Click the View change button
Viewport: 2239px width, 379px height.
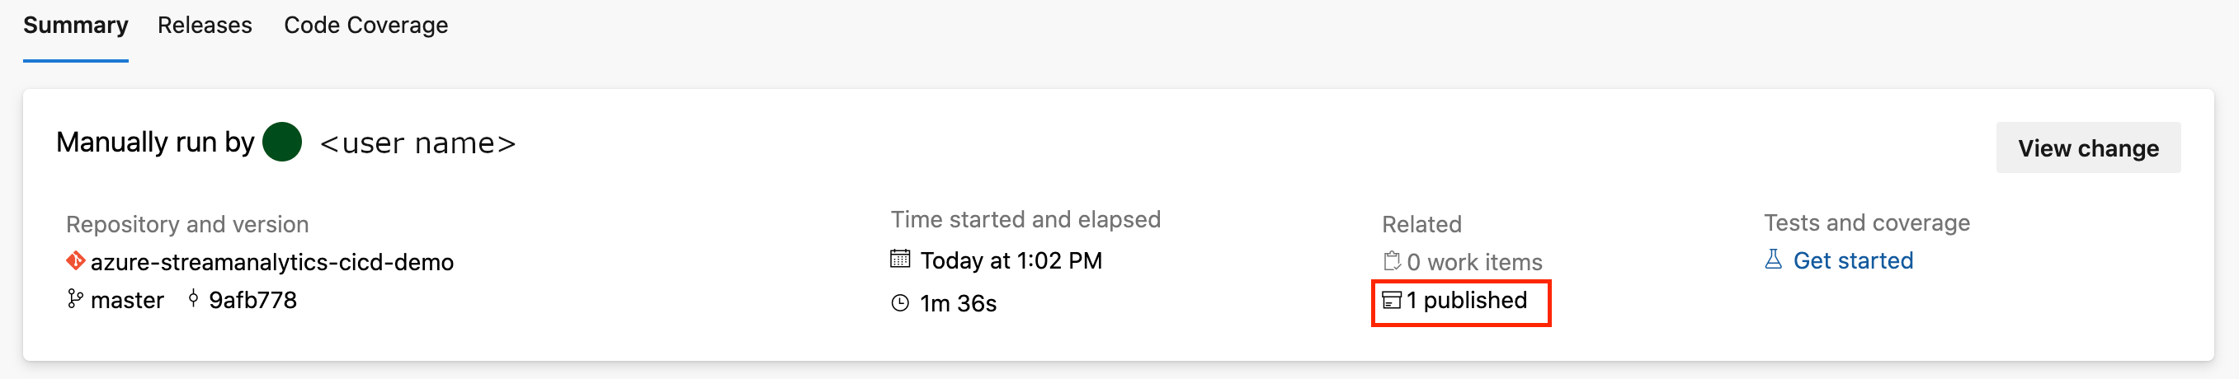[2088, 148]
